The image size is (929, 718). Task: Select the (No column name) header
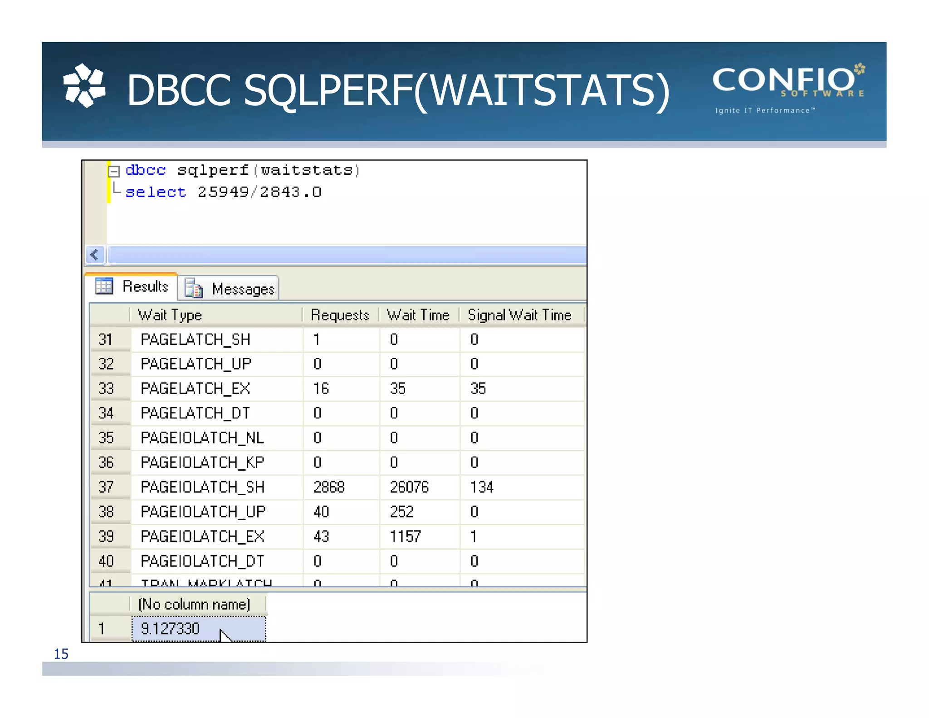click(x=198, y=604)
